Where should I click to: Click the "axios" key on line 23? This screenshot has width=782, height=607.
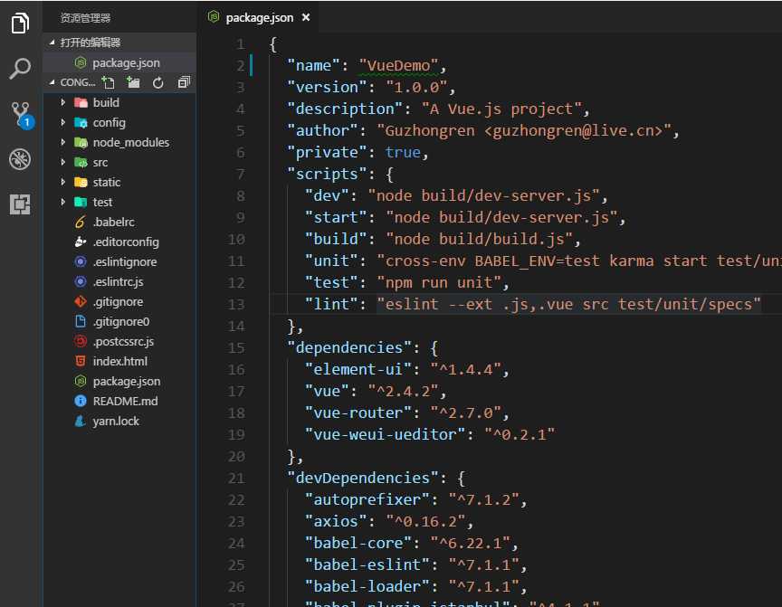[x=337, y=521]
